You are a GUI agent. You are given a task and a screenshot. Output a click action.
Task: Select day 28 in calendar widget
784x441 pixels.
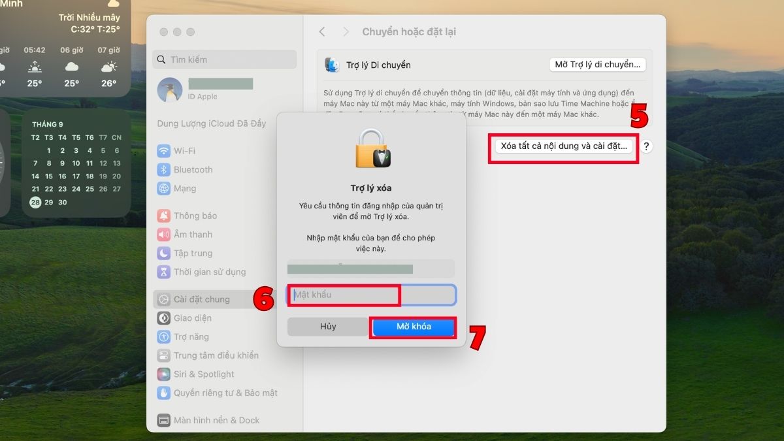pyautogui.click(x=35, y=203)
